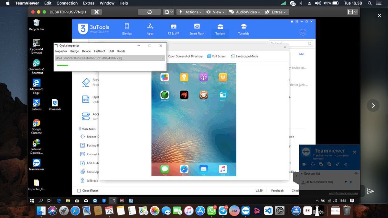This screenshot has height=218, width=388.
Task: Open the clipboard dropdown in TeamViewer toolbar
Action: (x=168, y=12)
